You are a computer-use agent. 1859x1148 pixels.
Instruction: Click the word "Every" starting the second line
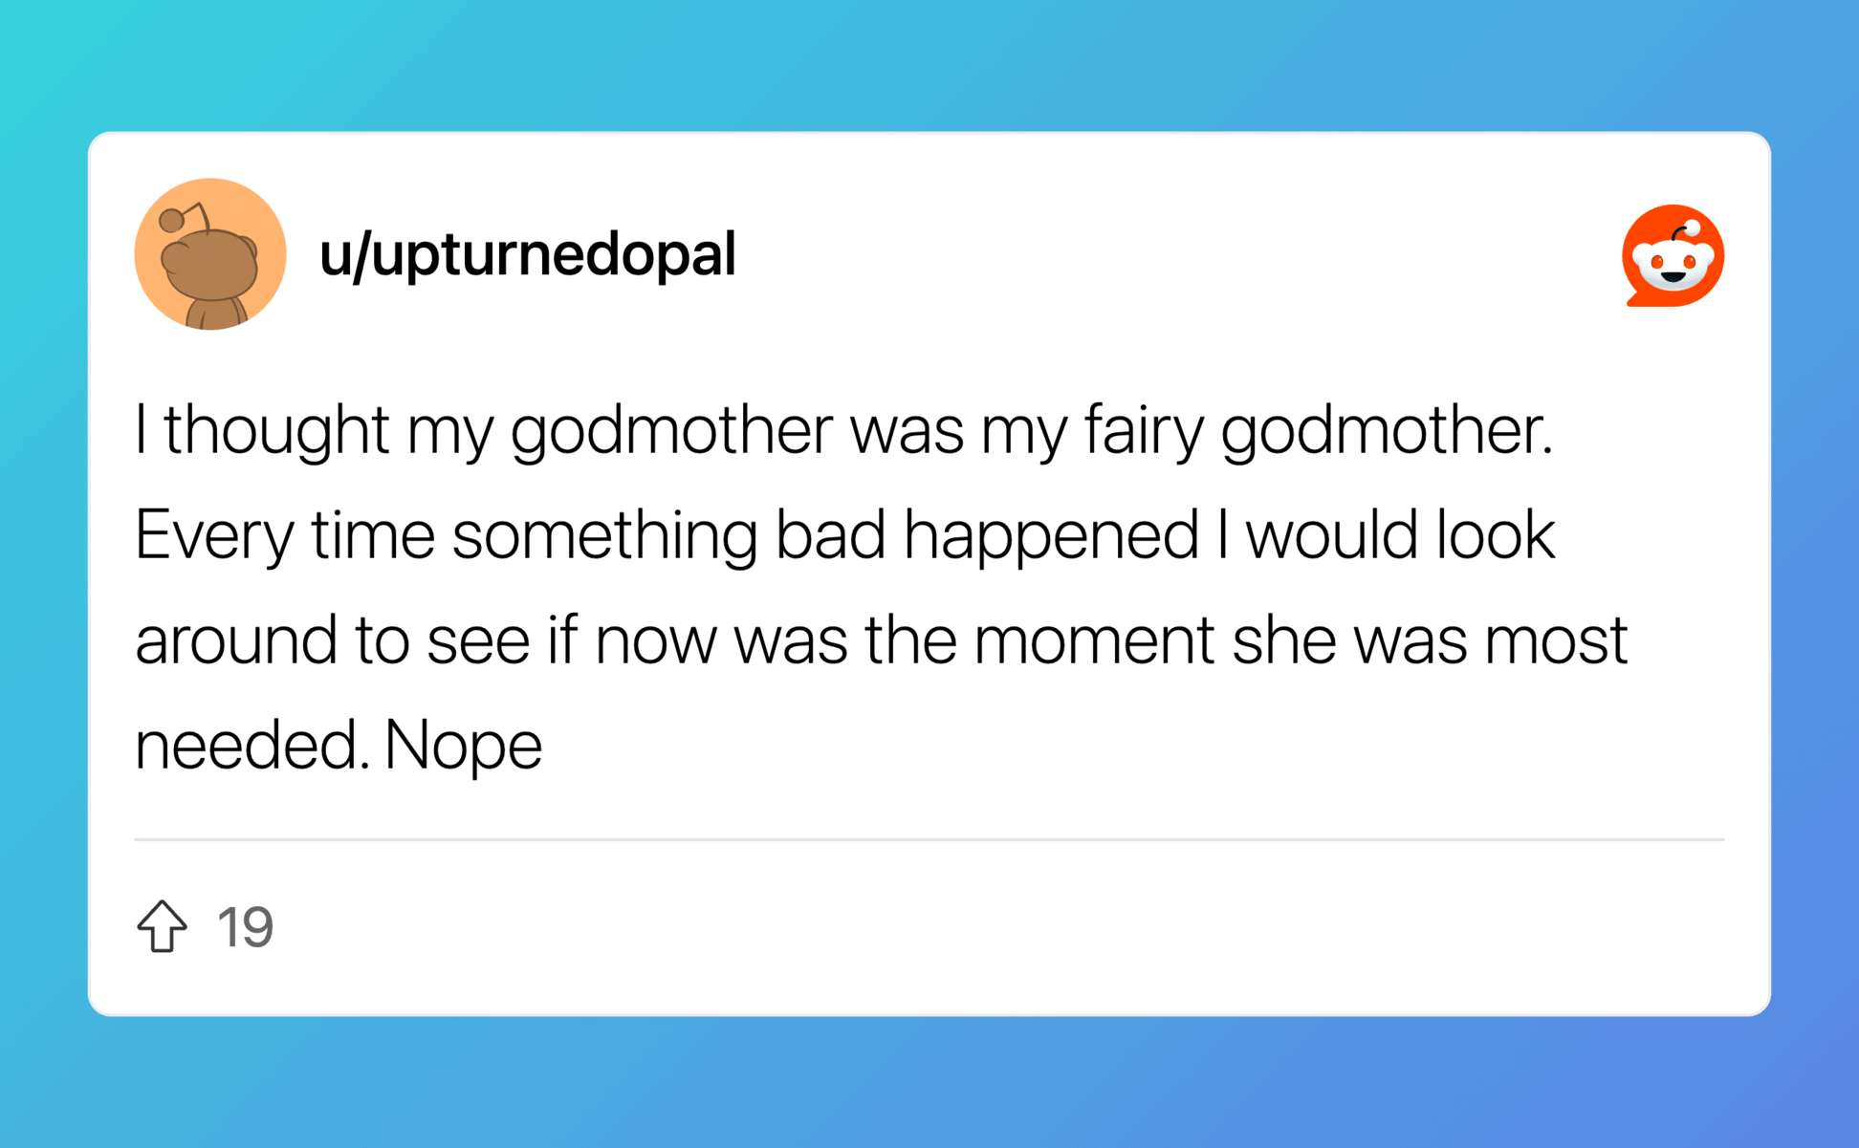tap(213, 534)
